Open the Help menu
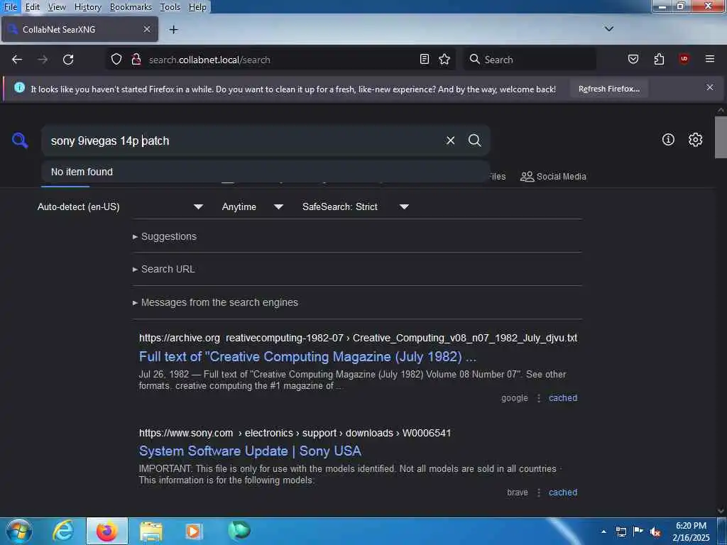 click(197, 7)
